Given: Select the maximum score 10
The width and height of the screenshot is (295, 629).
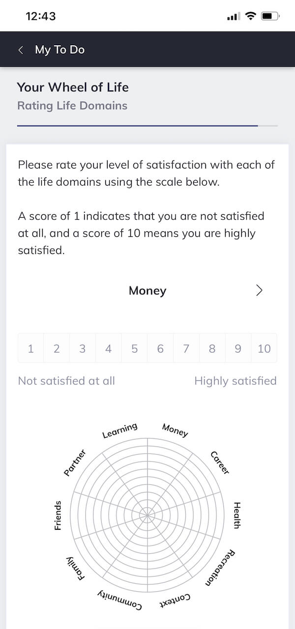Looking at the screenshot, I should (264, 348).
